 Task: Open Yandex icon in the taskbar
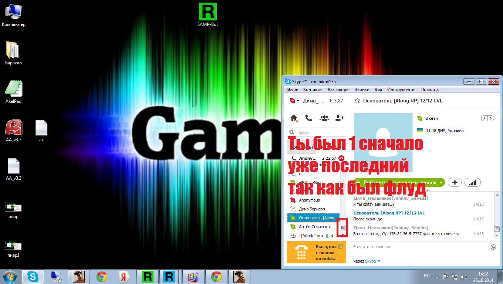click(x=123, y=277)
